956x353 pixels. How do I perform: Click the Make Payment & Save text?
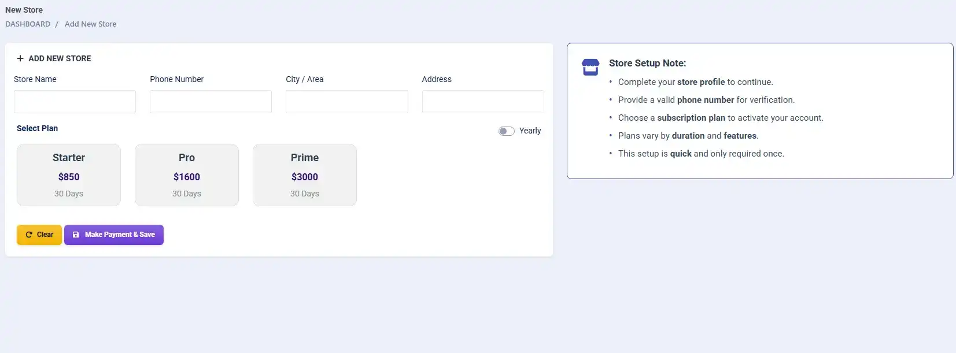point(120,235)
